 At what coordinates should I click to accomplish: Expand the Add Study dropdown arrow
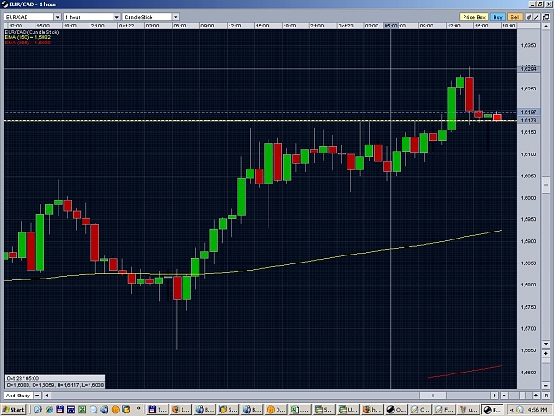pos(37,396)
